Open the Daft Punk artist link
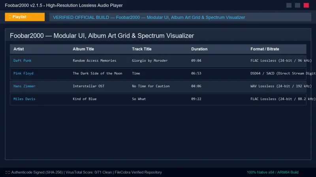Viewport: 316px width, 177px height. click(x=23, y=61)
